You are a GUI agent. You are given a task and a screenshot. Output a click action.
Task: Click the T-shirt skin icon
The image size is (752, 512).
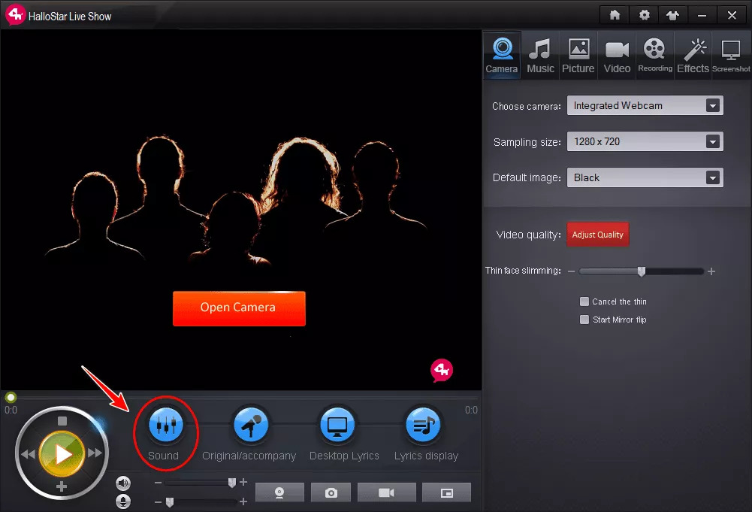(673, 15)
